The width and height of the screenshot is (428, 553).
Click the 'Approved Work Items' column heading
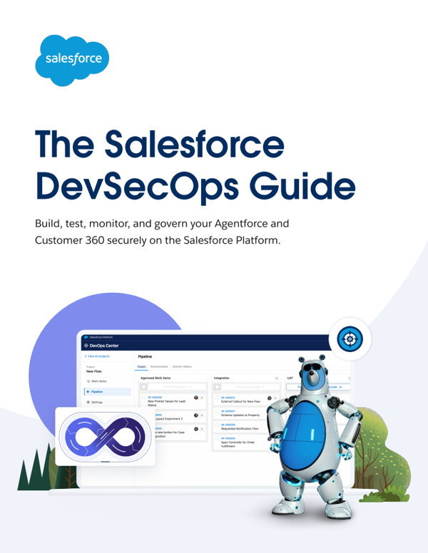[x=156, y=378]
